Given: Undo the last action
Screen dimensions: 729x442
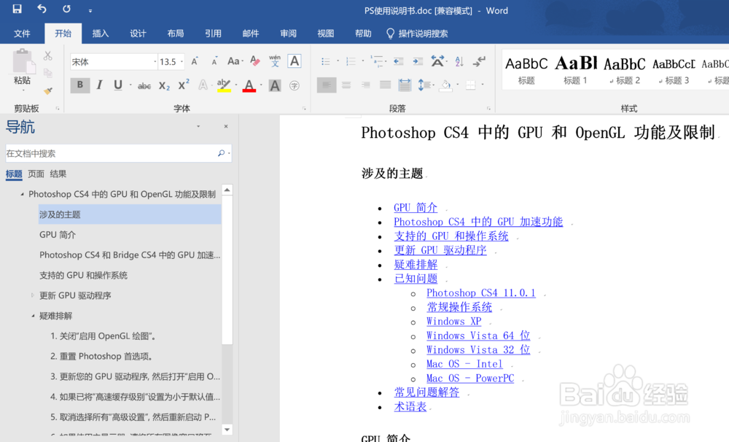Looking at the screenshot, I should click(42, 9).
